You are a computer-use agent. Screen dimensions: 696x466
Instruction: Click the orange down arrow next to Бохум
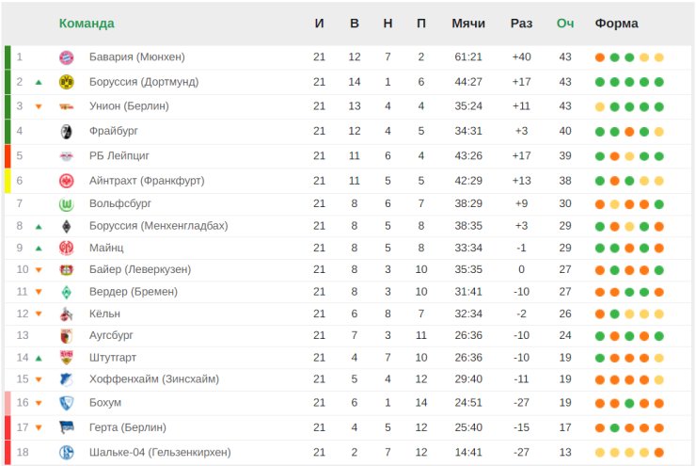(x=39, y=403)
